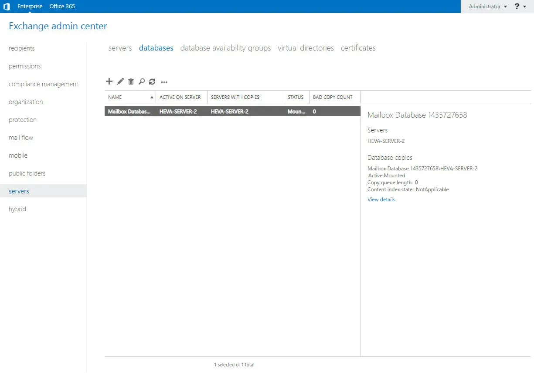Open the certificates tab
The width and height of the screenshot is (534, 379).
[x=358, y=48]
